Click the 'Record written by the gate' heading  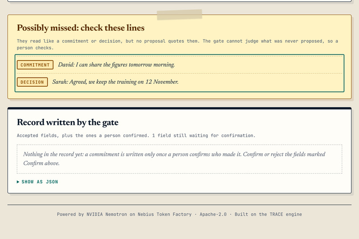[68, 122]
